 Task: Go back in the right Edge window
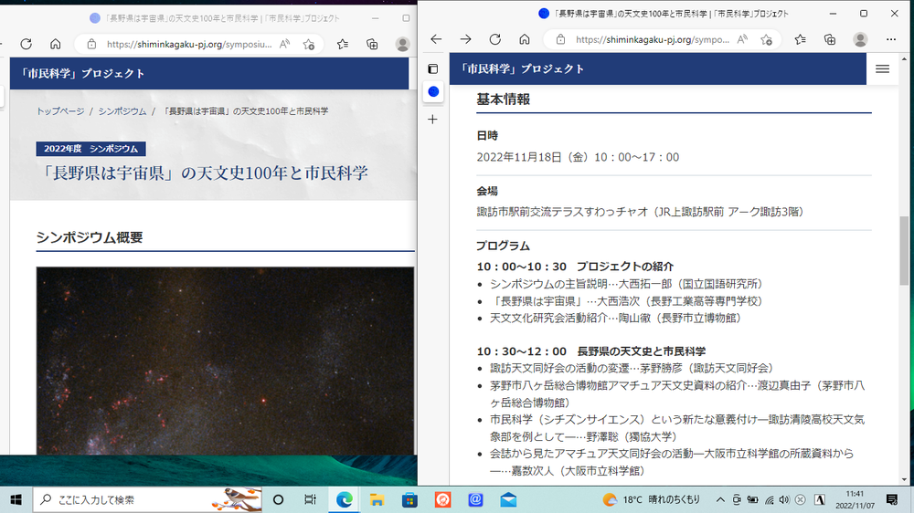click(436, 39)
